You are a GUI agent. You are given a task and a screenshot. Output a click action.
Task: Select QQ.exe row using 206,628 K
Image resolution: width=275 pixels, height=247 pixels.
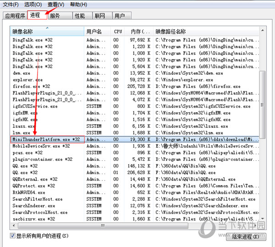coord(134,172)
